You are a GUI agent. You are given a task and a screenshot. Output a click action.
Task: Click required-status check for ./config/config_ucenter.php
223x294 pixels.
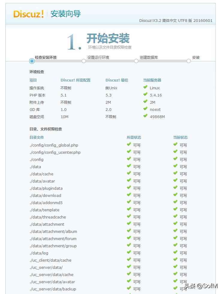tap(129, 151)
